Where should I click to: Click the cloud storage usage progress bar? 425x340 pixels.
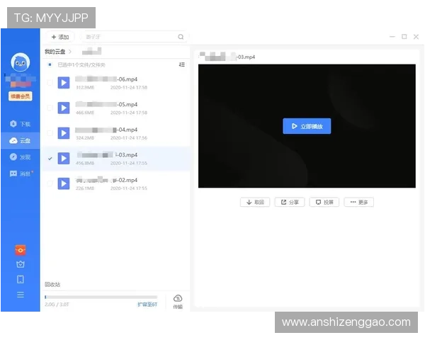click(101, 297)
